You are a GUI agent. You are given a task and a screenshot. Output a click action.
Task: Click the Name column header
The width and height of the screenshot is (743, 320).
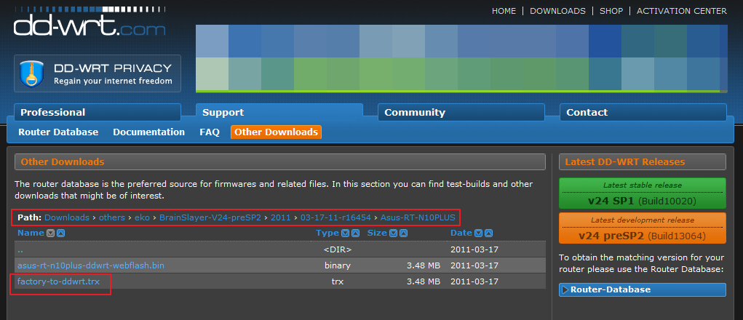(31, 233)
